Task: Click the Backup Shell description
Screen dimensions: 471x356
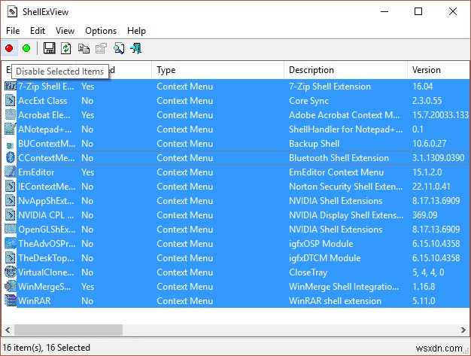Action: (x=315, y=144)
